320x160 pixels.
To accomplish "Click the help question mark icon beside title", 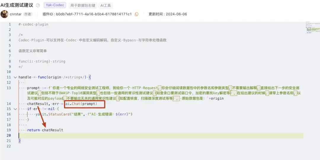I will point(38,6).
